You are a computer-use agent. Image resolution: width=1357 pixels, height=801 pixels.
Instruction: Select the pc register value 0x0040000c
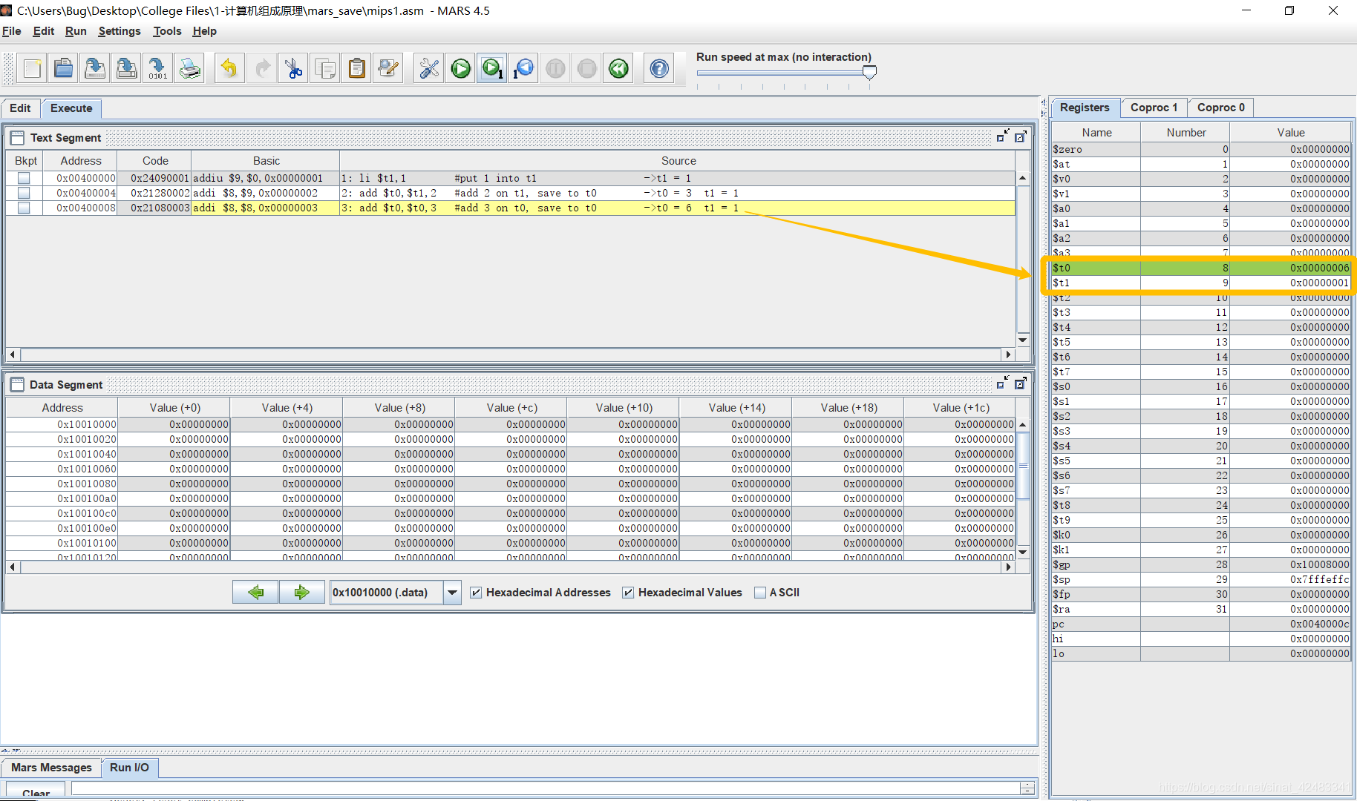pos(1290,624)
